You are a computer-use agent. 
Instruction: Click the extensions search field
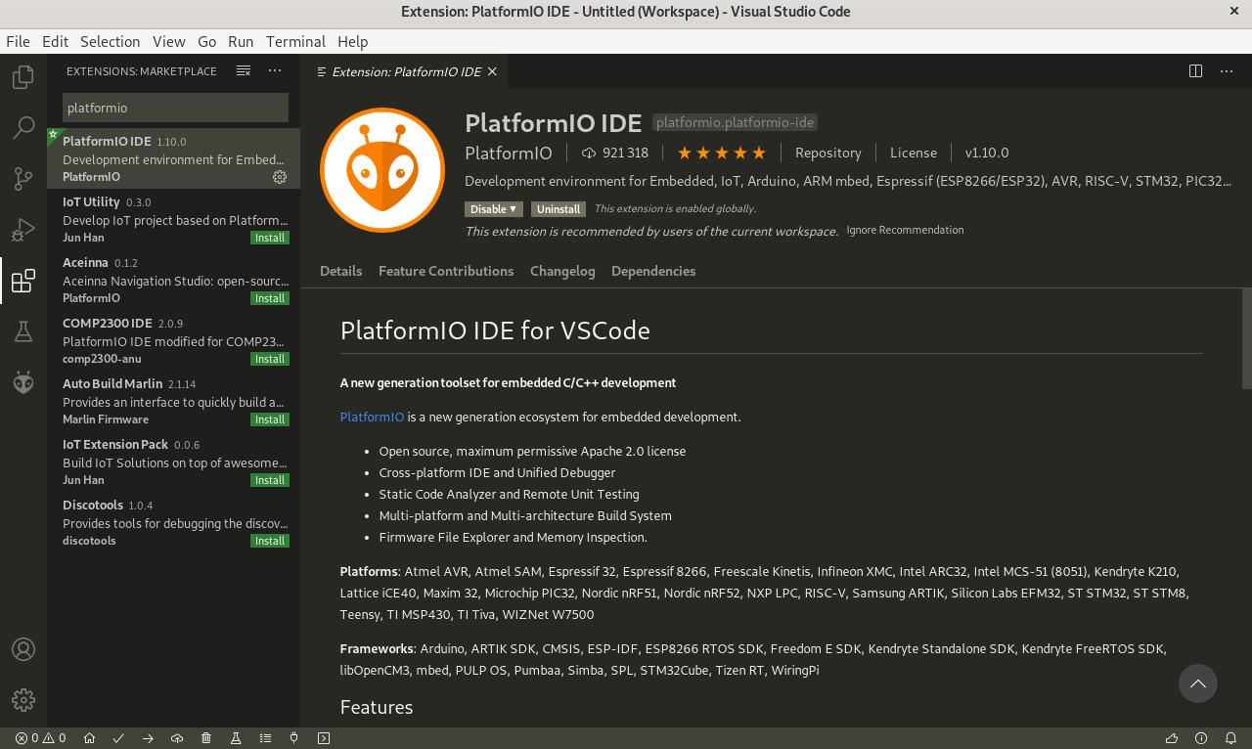pos(175,108)
